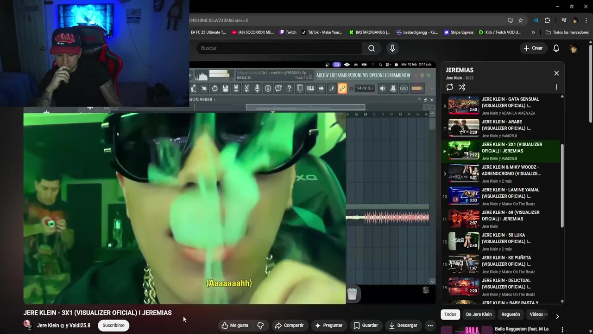Click the playlist panel scrollbar
The width and height of the screenshot is (593, 334).
pyautogui.click(x=562, y=186)
